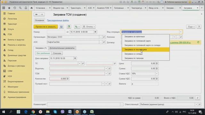205x115 pixels.
Task: Collapse the Вид операции dropdown arrow
Action: pos(181,32)
